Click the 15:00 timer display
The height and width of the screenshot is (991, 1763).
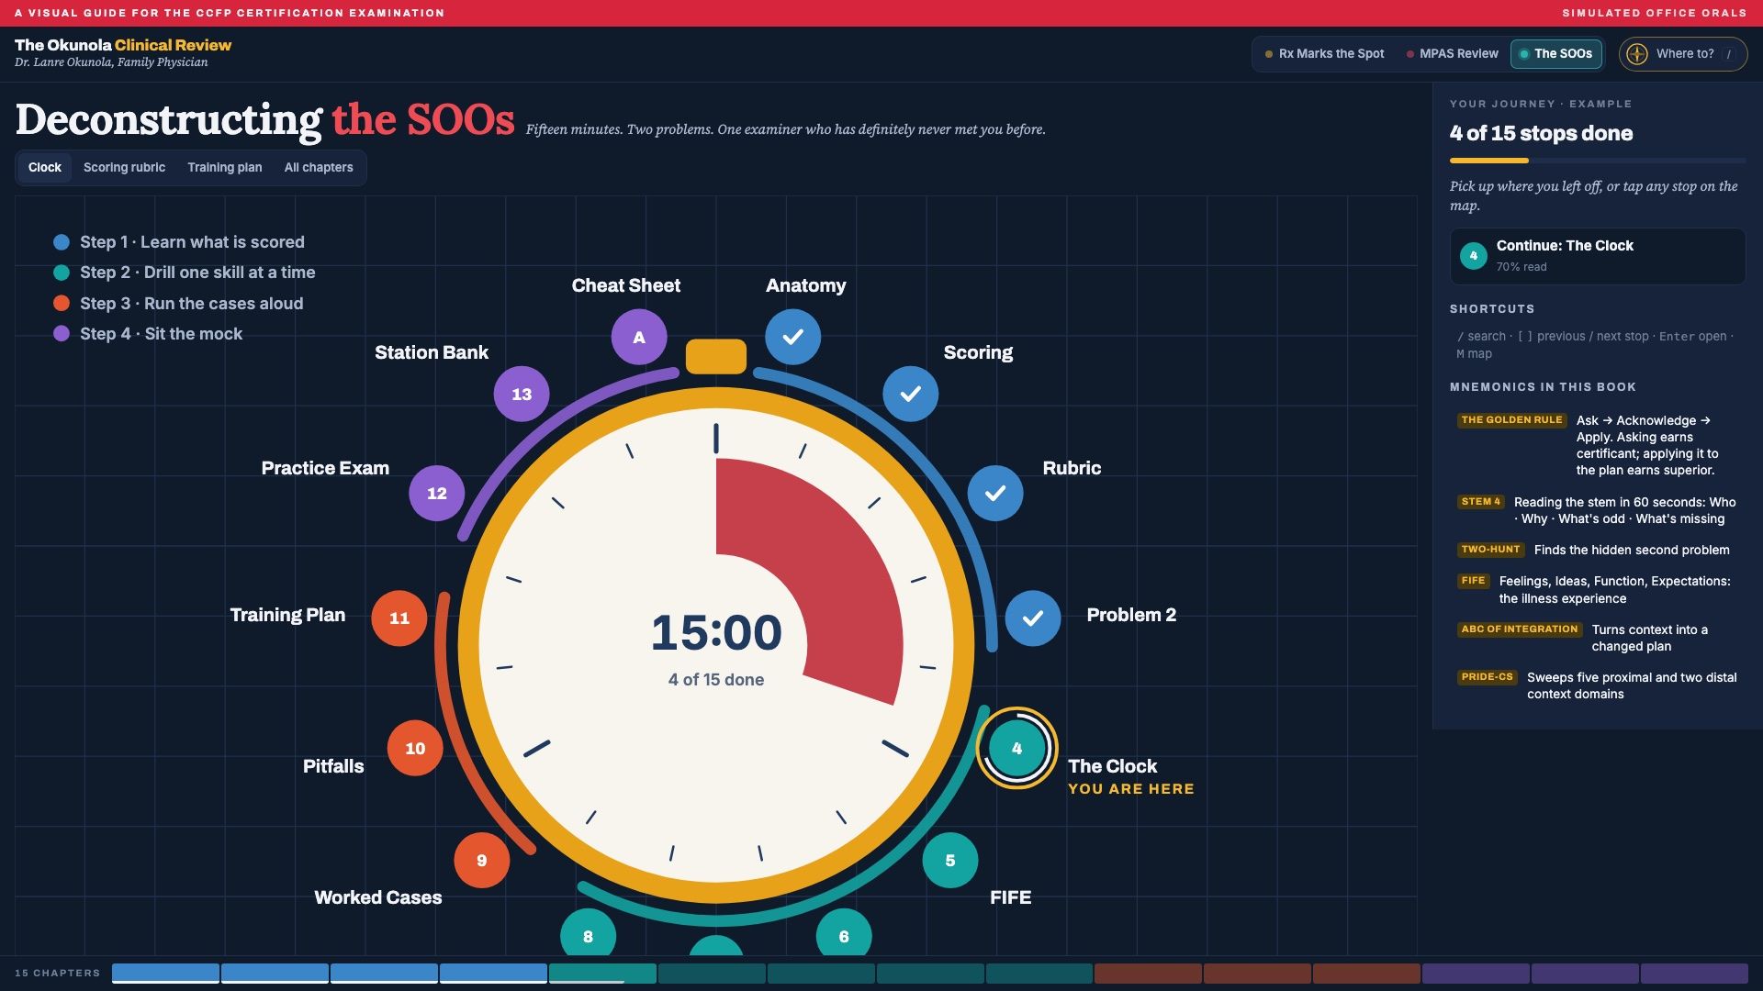coord(716,633)
